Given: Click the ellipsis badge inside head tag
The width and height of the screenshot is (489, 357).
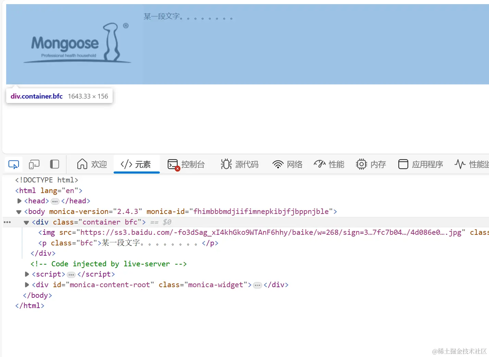Looking at the screenshot, I should pyautogui.click(x=55, y=201).
